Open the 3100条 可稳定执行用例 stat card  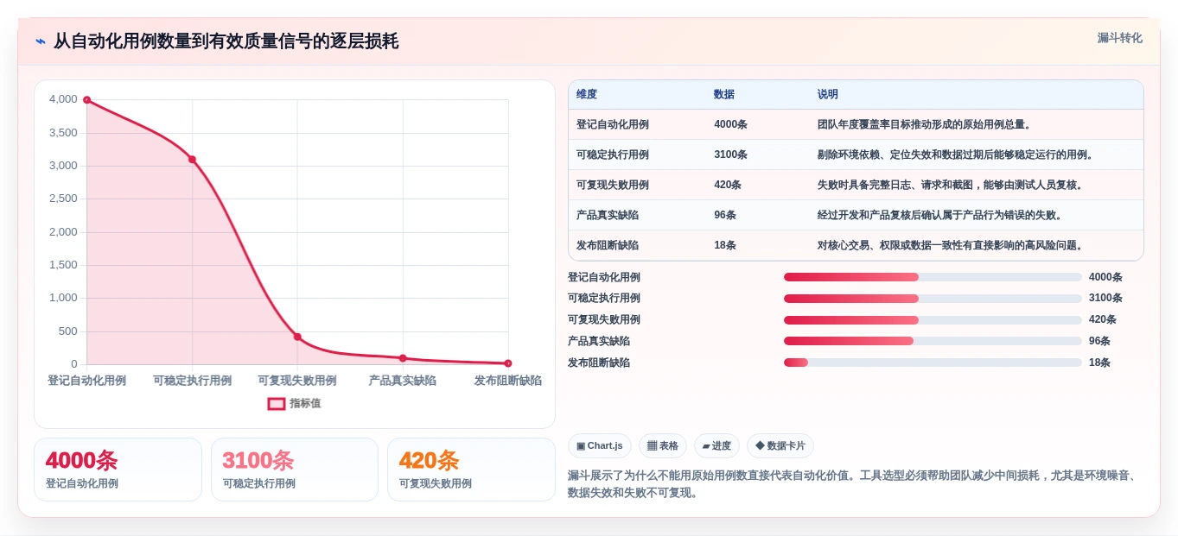coord(295,470)
